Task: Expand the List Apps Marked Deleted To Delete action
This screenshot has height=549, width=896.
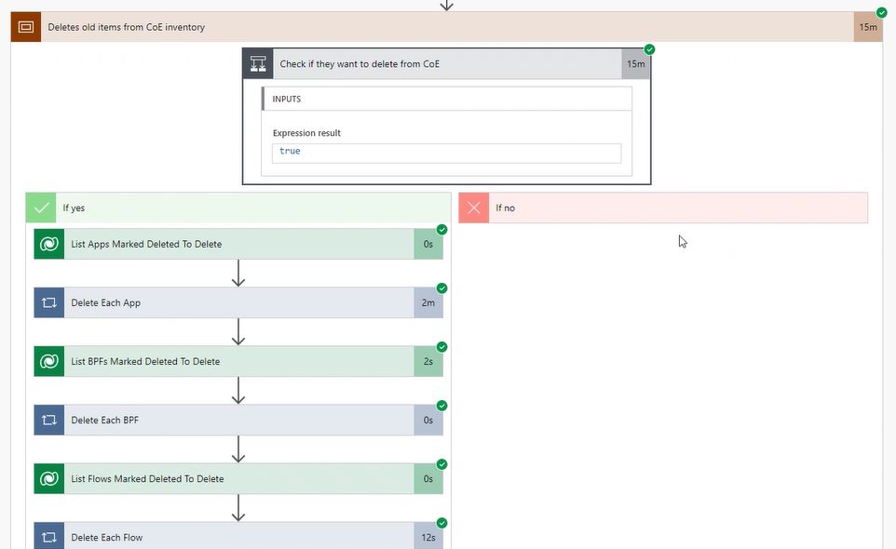Action: pos(238,244)
